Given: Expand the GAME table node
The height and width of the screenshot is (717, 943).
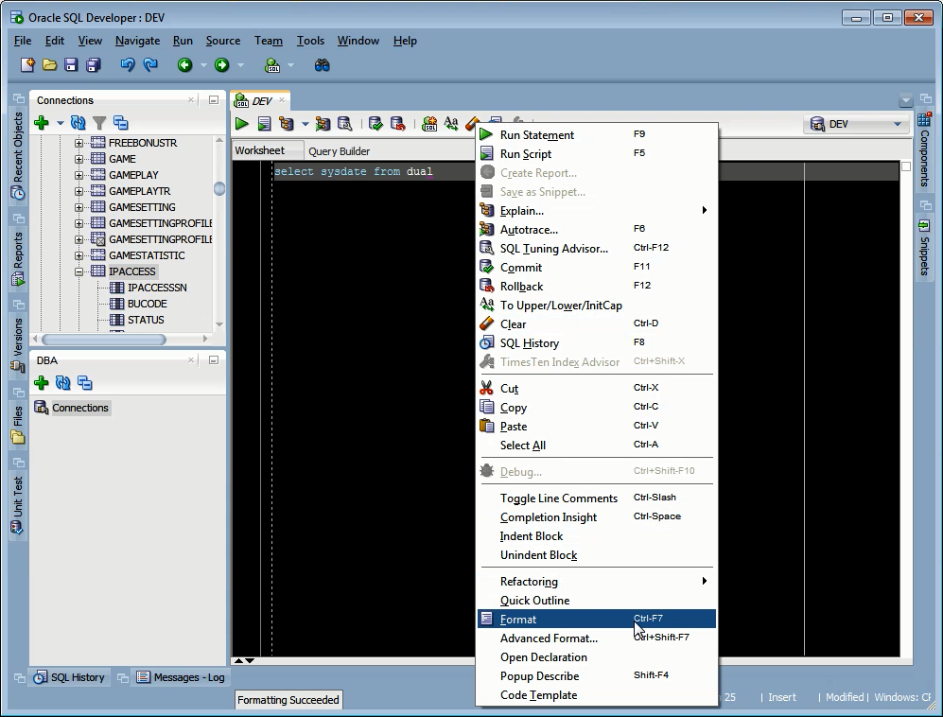Looking at the screenshot, I should pos(79,160).
